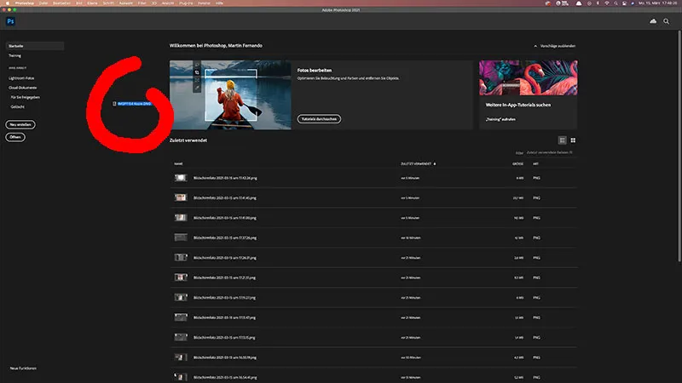This screenshot has width=682, height=383.
Task: Switch recent files to grid view
Action: click(x=573, y=140)
